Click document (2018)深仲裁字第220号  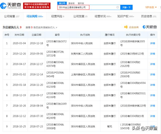(x=133, y=106)
